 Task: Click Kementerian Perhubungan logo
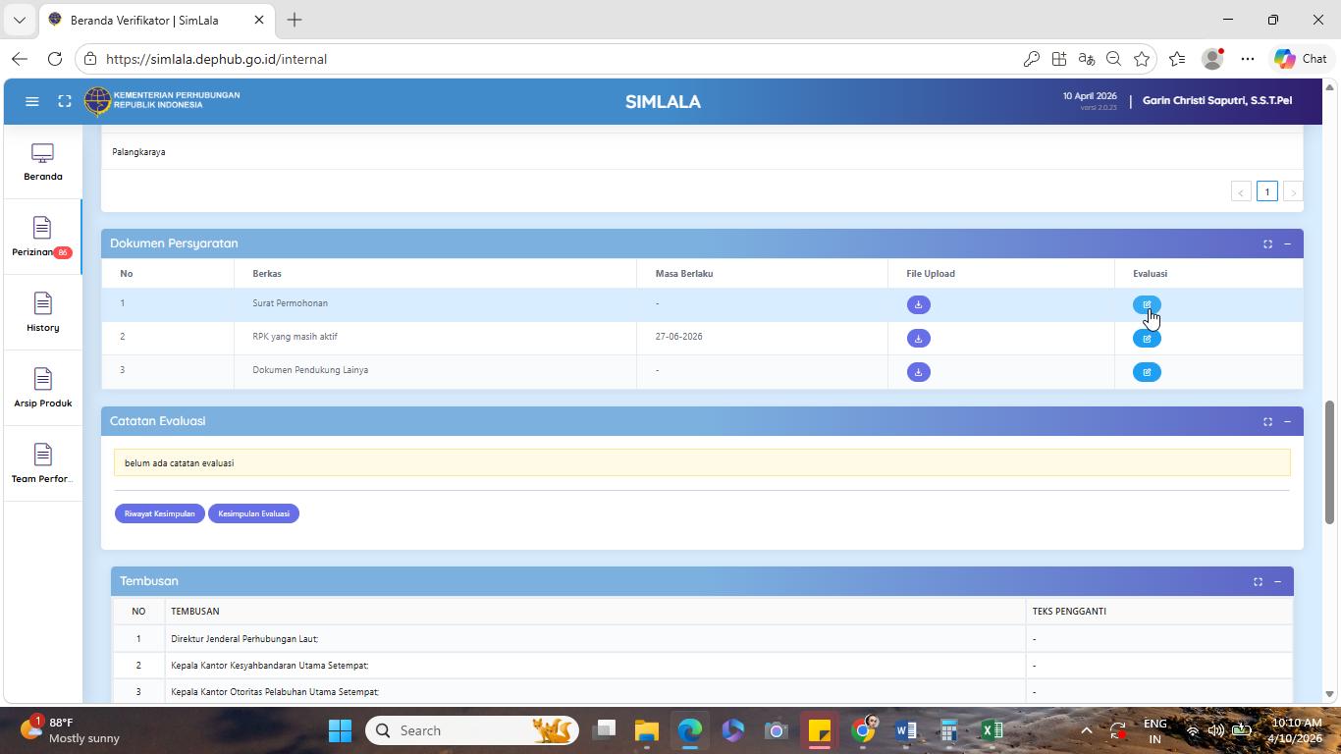point(162,100)
